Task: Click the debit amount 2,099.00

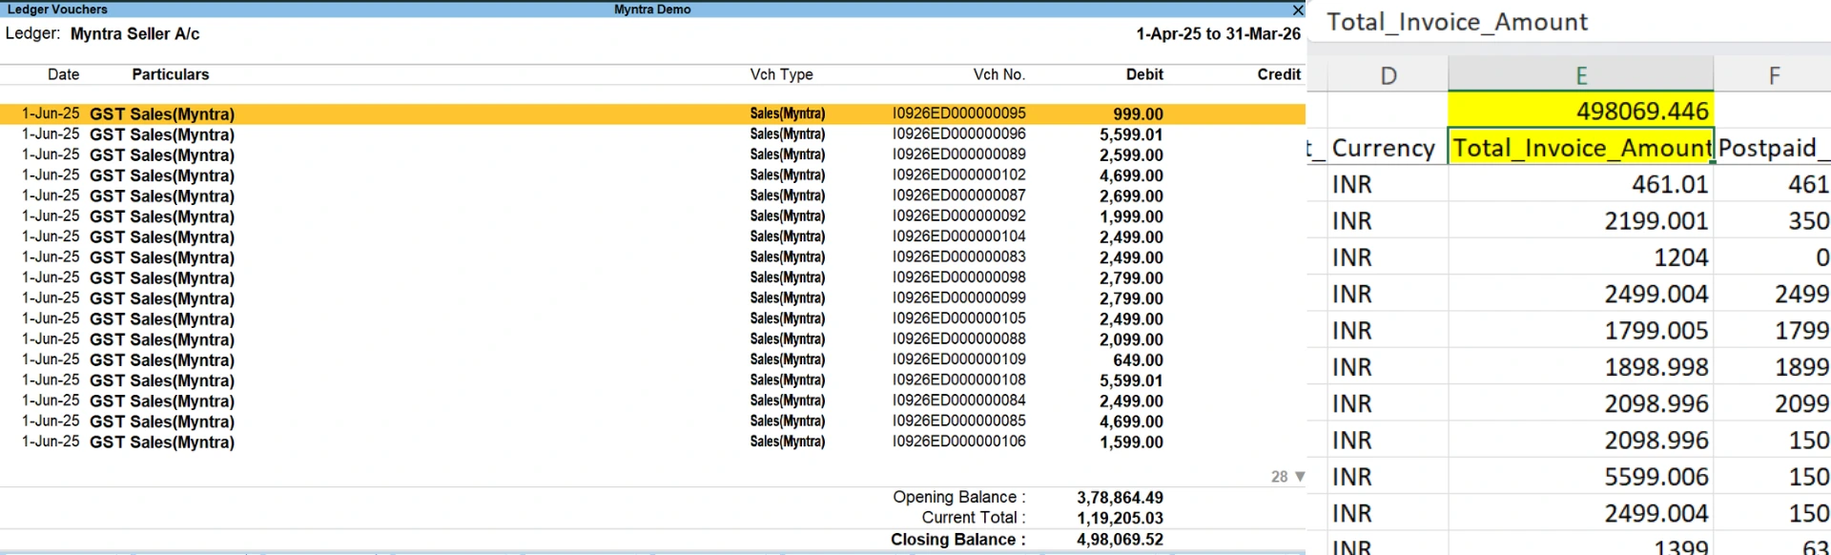Action: click(1131, 339)
